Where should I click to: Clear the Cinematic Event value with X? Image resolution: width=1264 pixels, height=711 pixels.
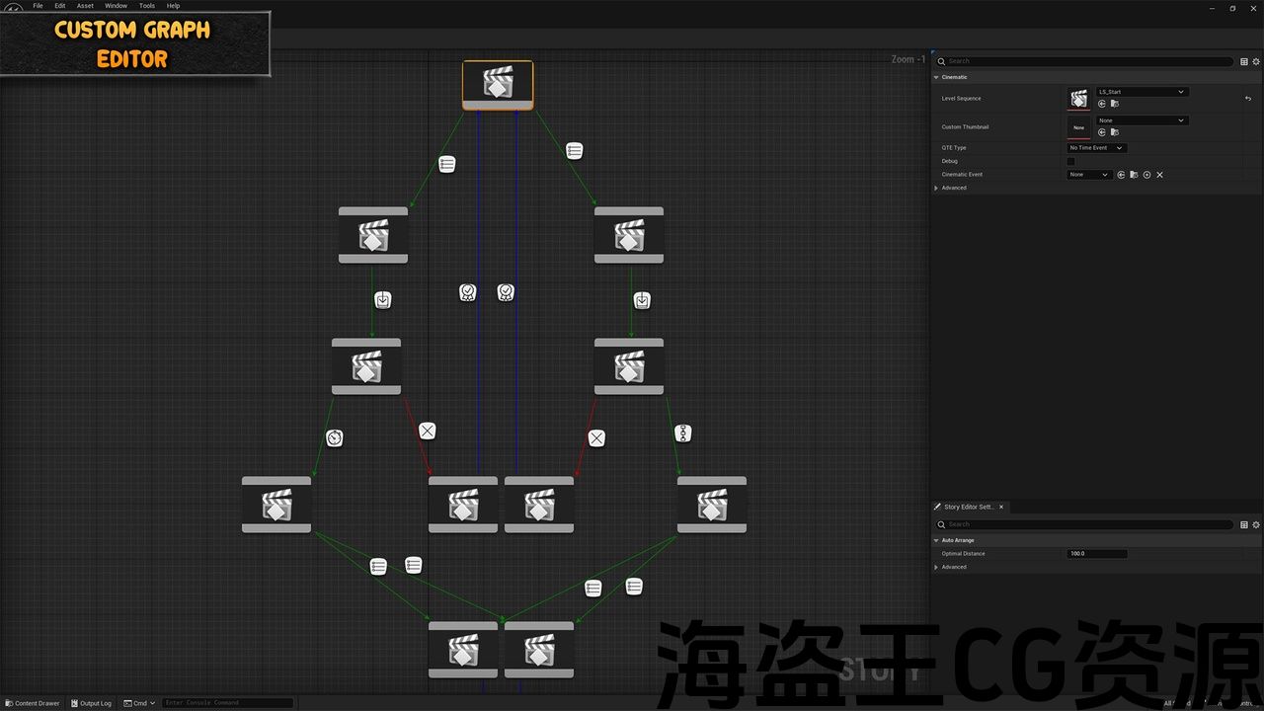coord(1159,175)
